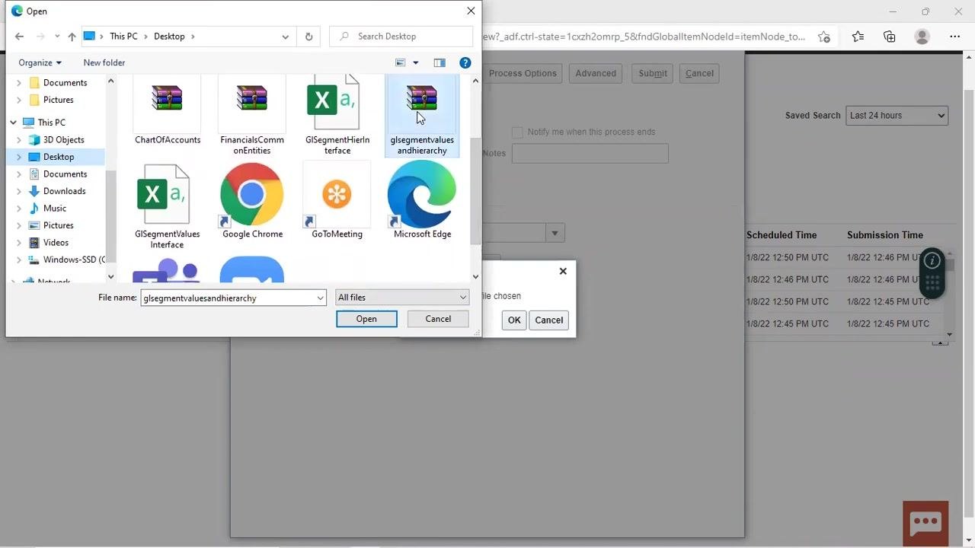Select the Zoom icon in file list
The height and width of the screenshot is (548, 975).
tap(252, 269)
